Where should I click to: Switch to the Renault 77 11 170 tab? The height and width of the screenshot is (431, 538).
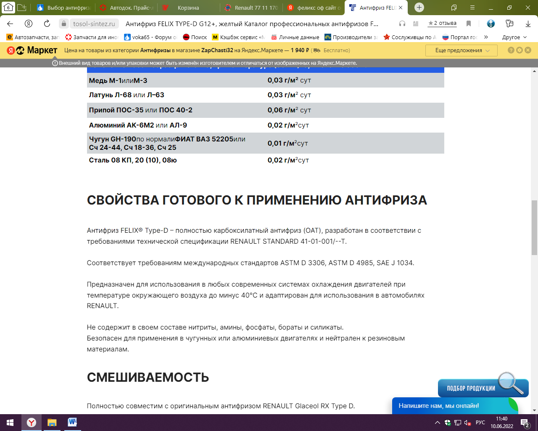pyautogui.click(x=251, y=8)
